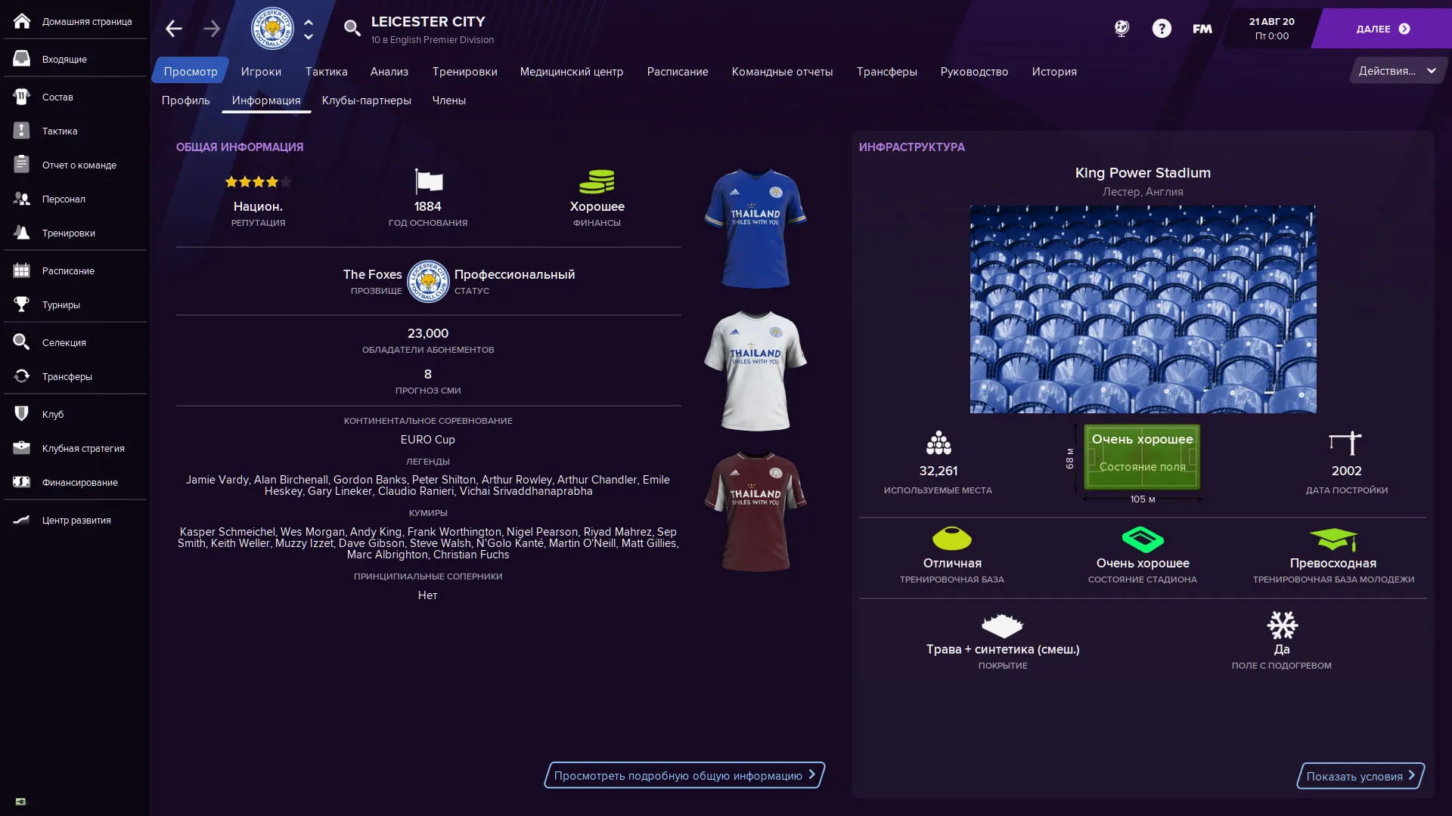Open the search magnifier icon
Screen dimensions: 1452x816
point(352,29)
